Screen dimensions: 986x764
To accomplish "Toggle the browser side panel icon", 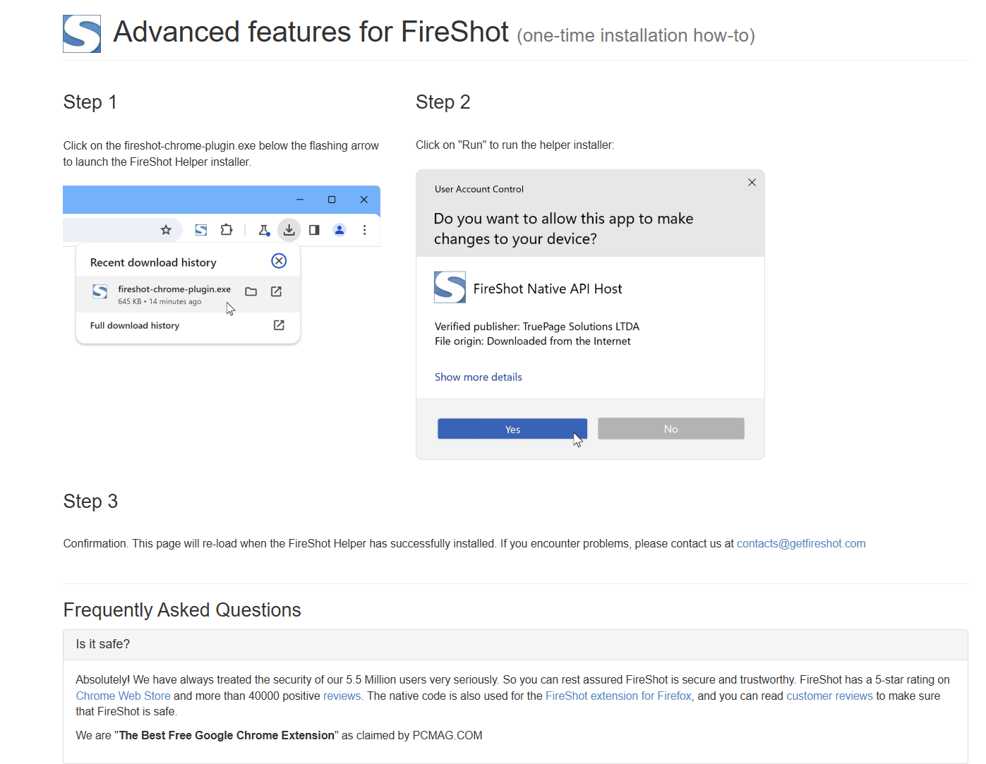I will point(314,230).
